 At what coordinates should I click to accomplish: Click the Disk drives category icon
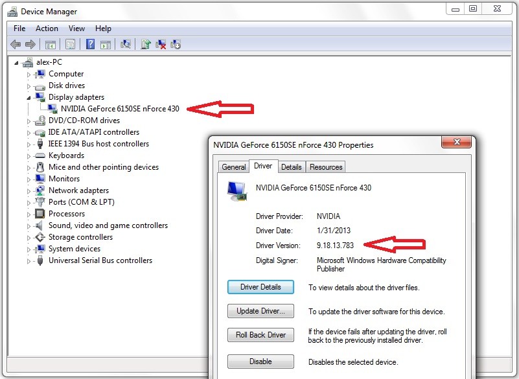coord(40,86)
